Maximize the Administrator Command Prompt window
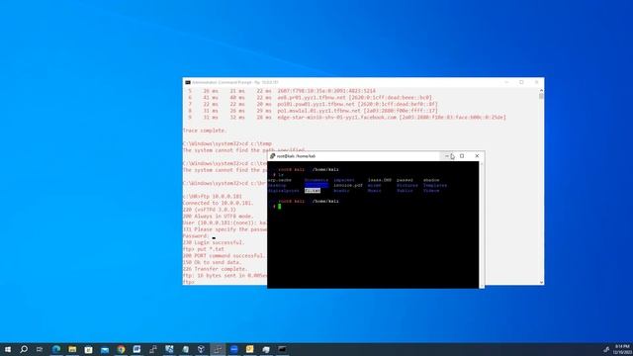 pos(521,82)
